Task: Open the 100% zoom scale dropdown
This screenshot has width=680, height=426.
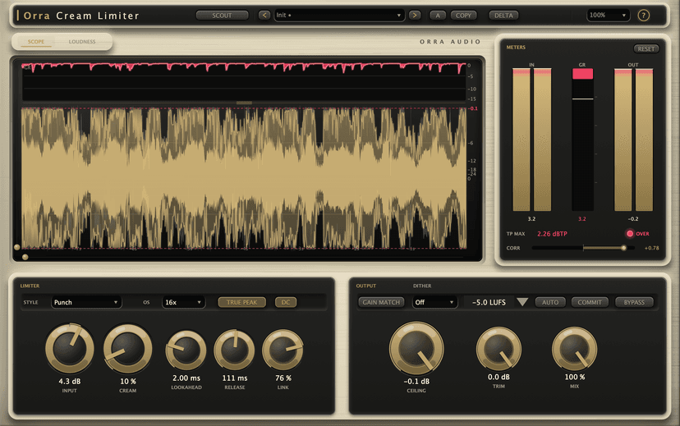Action: point(608,15)
